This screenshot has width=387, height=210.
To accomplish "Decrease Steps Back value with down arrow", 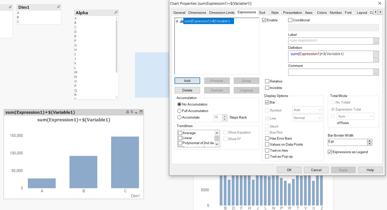I will [x=225, y=119].
